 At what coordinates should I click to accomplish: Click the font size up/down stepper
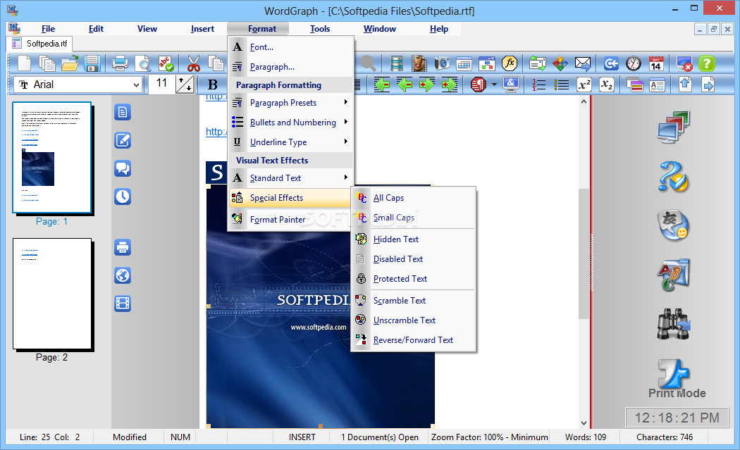click(x=185, y=85)
